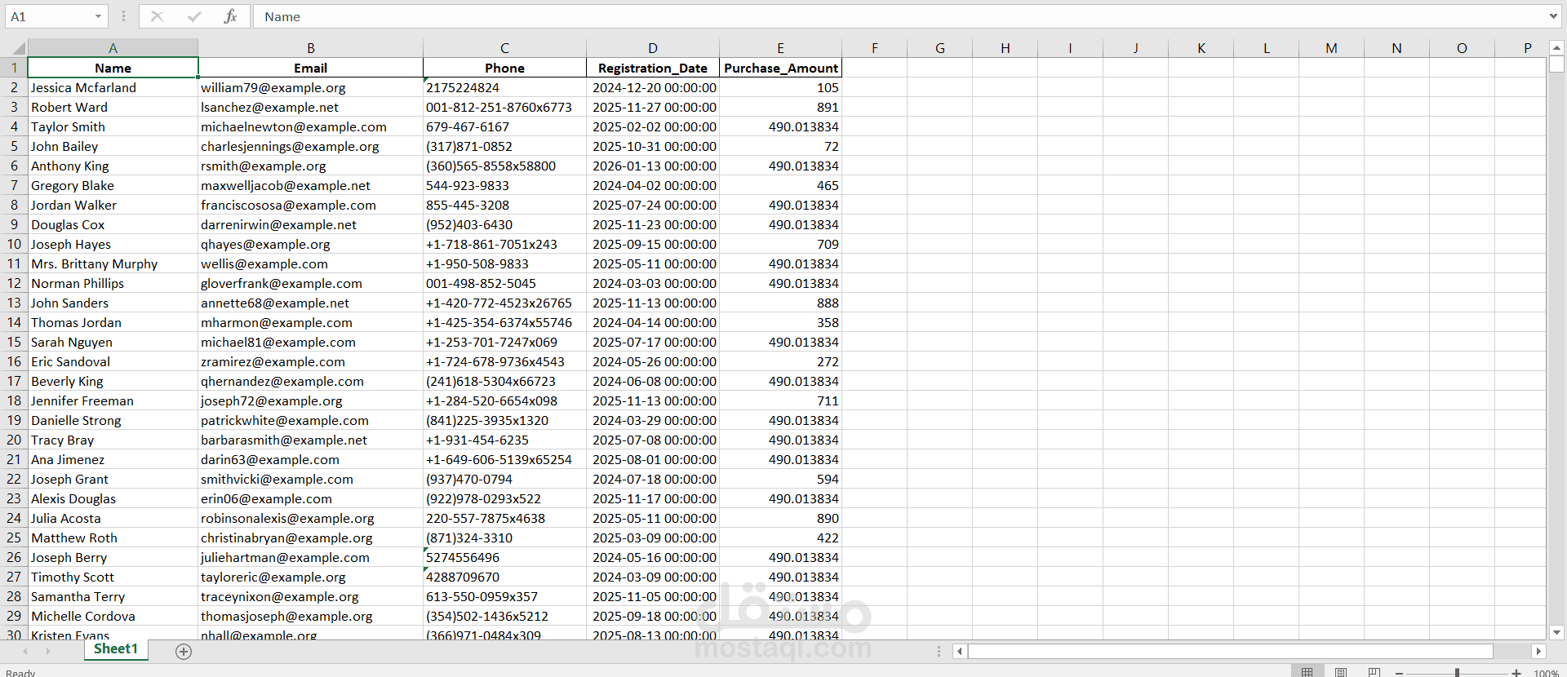Select row 29 header

[14, 616]
